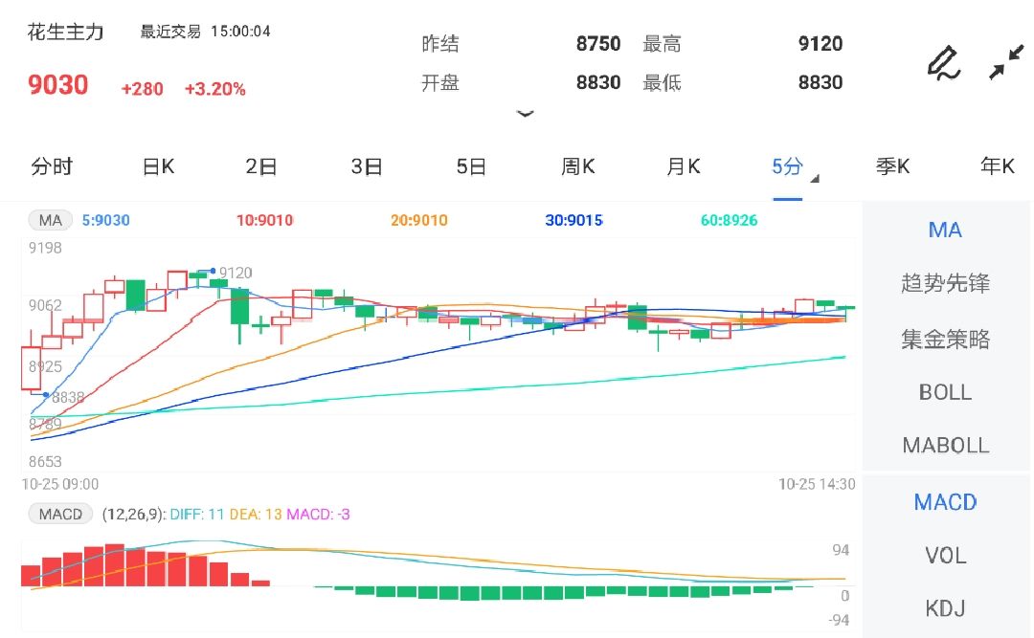Click the 昨结 value 8750
Image resolution: width=1034 pixels, height=638 pixels.
coord(598,43)
